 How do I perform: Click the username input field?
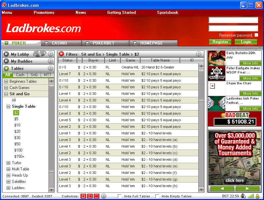pyautogui.click(x=233, y=20)
